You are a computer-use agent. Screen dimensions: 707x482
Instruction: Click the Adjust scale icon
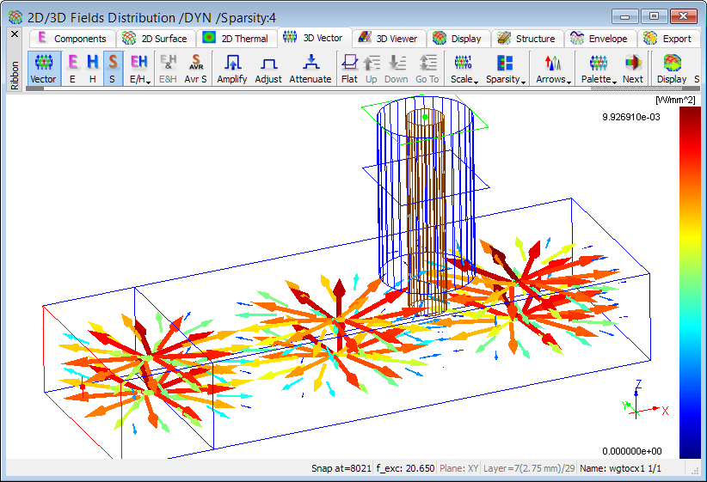click(x=268, y=69)
